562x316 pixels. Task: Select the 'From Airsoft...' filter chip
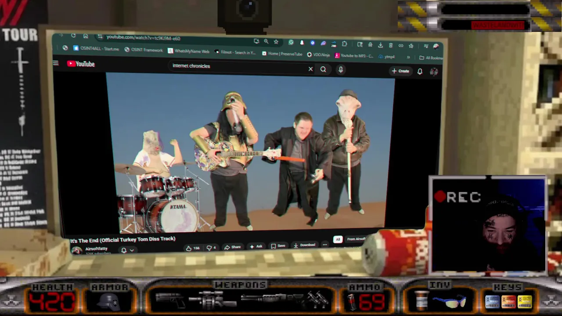coord(356,239)
